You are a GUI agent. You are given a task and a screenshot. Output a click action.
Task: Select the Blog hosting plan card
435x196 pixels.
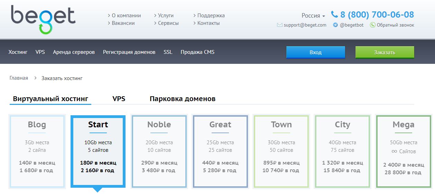(37, 151)
